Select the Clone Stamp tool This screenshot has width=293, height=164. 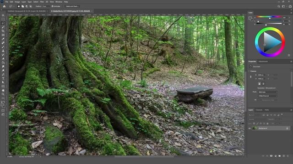tap(3, 51)
